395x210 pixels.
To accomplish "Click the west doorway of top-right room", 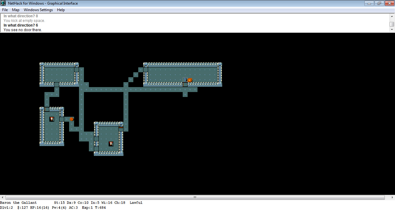I will [x=146, y=70].
